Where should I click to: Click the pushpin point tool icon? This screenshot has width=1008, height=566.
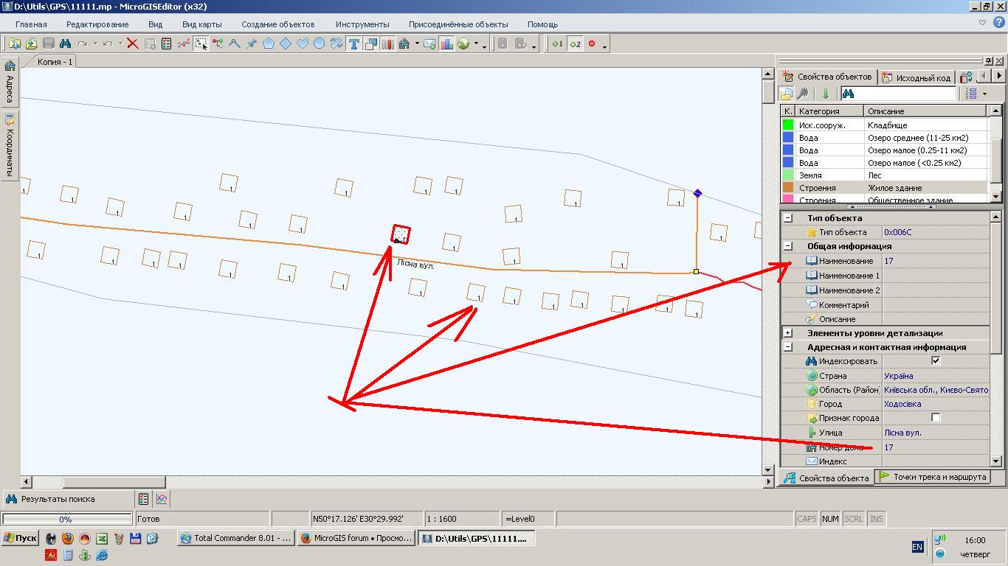252,44
